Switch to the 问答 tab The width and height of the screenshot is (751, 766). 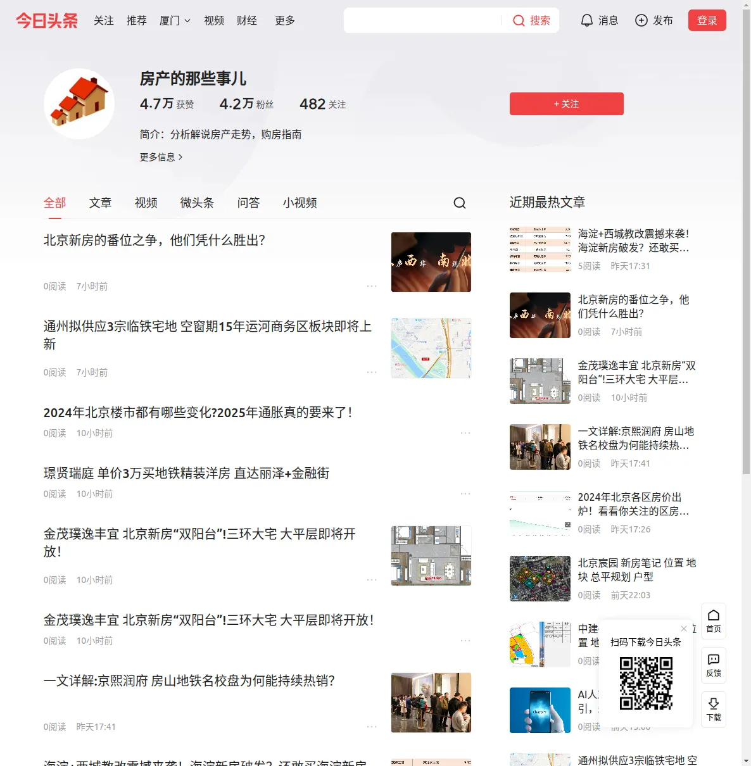click(x=249, y=203)
